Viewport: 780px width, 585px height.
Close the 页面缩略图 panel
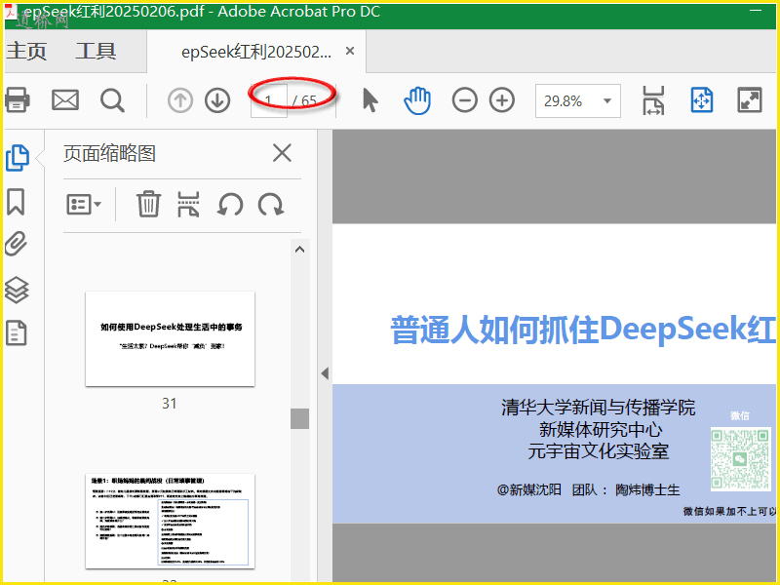point(282,153)
